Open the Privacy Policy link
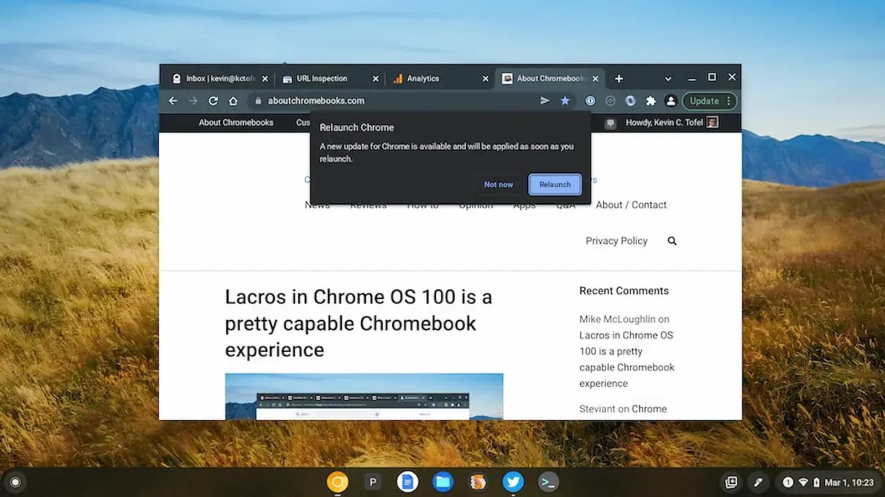 click(616, 241)
